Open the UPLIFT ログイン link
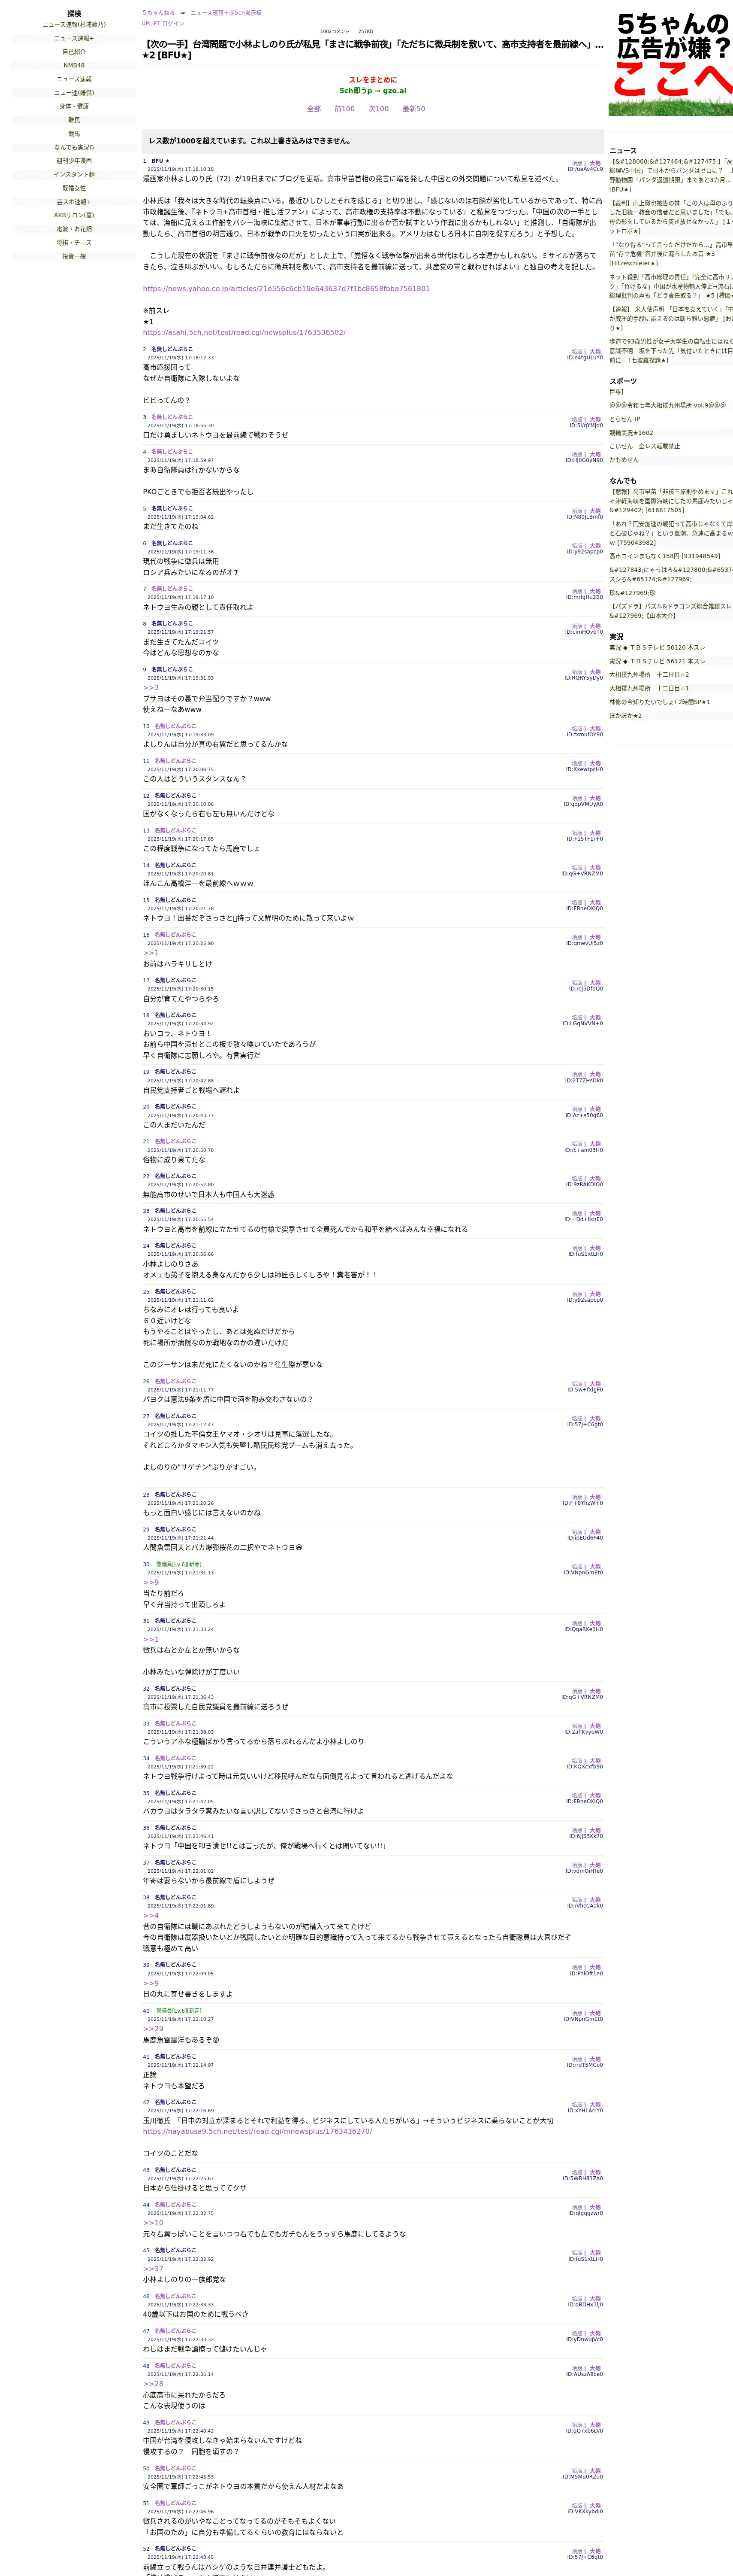 tap(163, 23)
